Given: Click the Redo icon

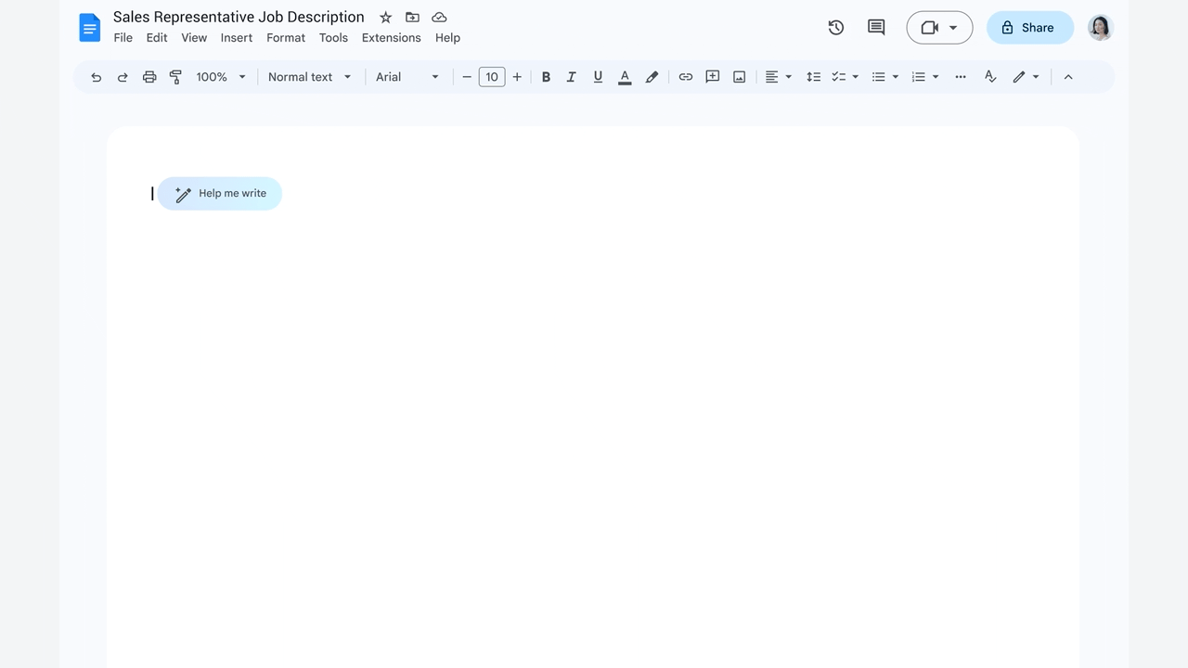Looking at the screenshot, I should (123, 77).
